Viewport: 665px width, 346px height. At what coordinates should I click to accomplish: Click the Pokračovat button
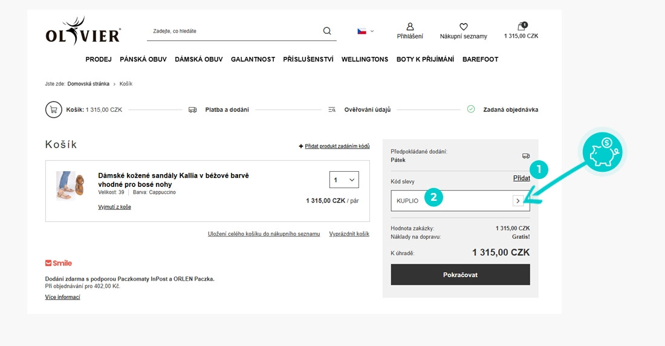(460, 275)
